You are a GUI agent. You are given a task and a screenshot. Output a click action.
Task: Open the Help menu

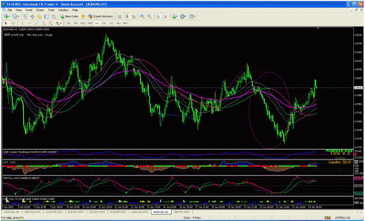(x=75, y=10)
